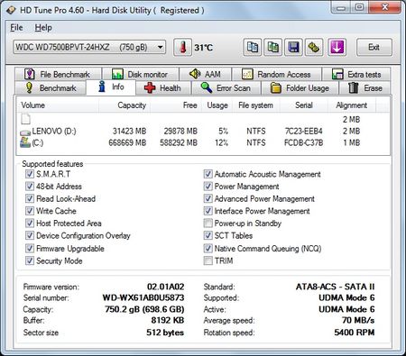
Task: Click the 588292 MB free value
Action: (179, 142)
